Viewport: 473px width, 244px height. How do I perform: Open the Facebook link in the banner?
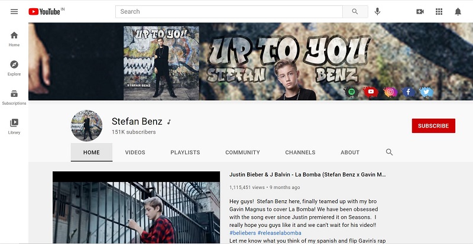[x=409, y=92]
